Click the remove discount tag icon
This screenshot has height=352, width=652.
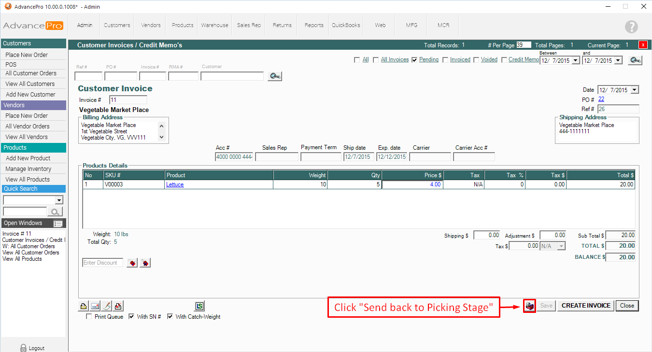145,263
